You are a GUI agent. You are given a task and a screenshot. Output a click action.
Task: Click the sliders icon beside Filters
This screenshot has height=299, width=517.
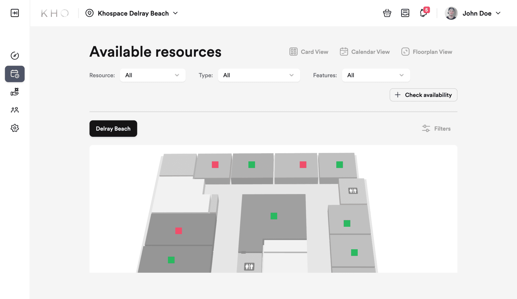point(426,128)
